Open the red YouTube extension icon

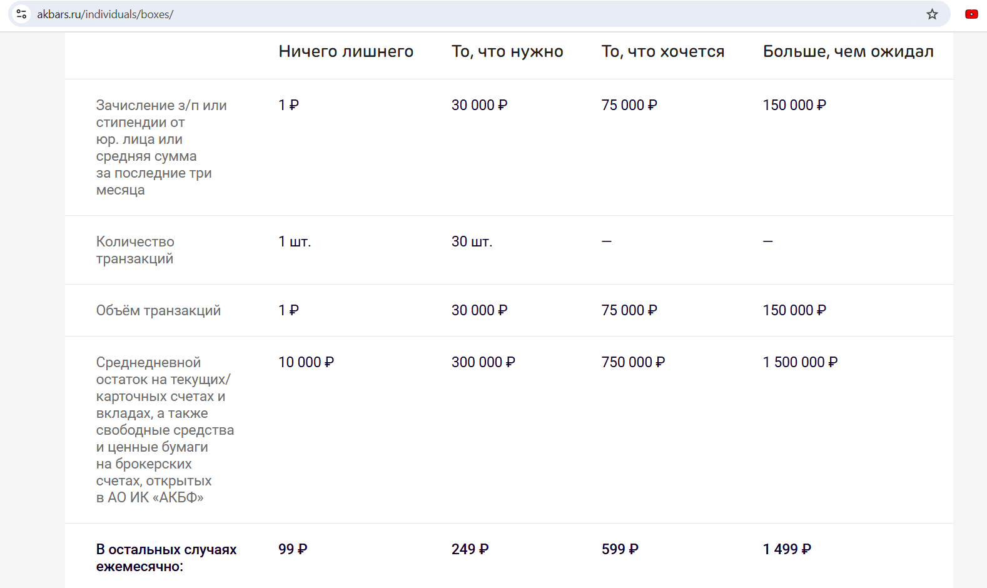[971, 14]
